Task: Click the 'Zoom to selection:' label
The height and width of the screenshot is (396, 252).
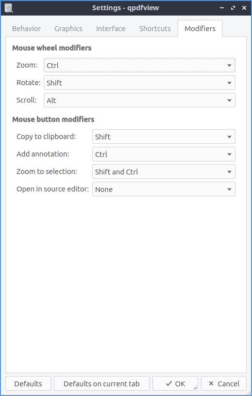Action: click(x=47, y=172)
